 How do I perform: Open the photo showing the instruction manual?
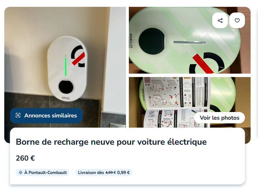(x=190, y=102)
